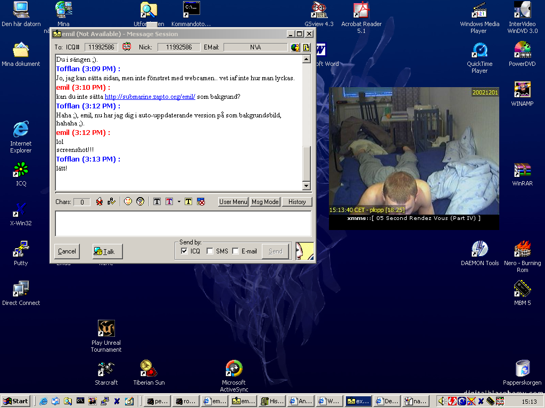Click the clear message window icon
The height and width of the screenshot is (408, 545).
point(201,201)
